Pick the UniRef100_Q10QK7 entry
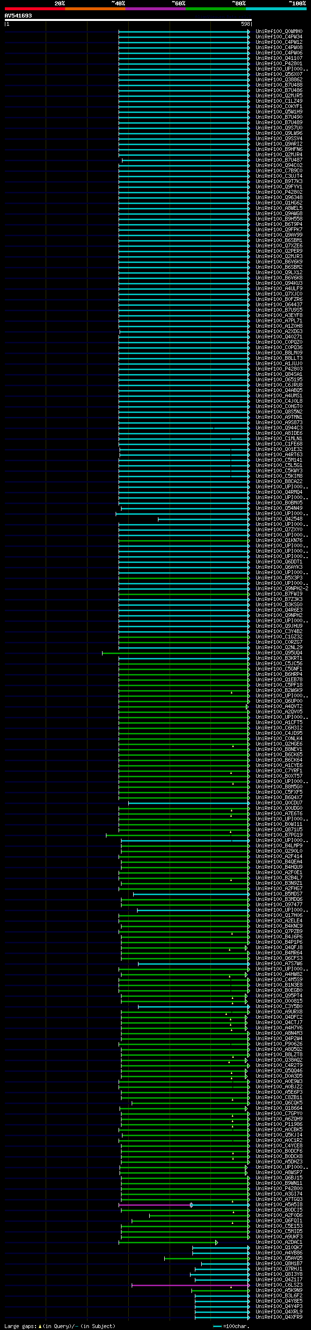 (279, 1247)
